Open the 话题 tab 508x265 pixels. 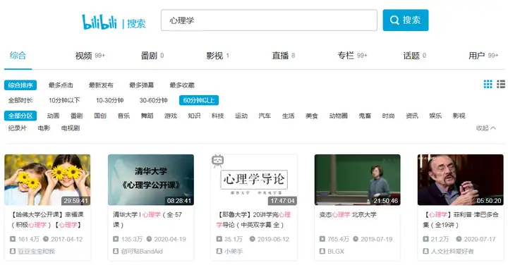414,56
